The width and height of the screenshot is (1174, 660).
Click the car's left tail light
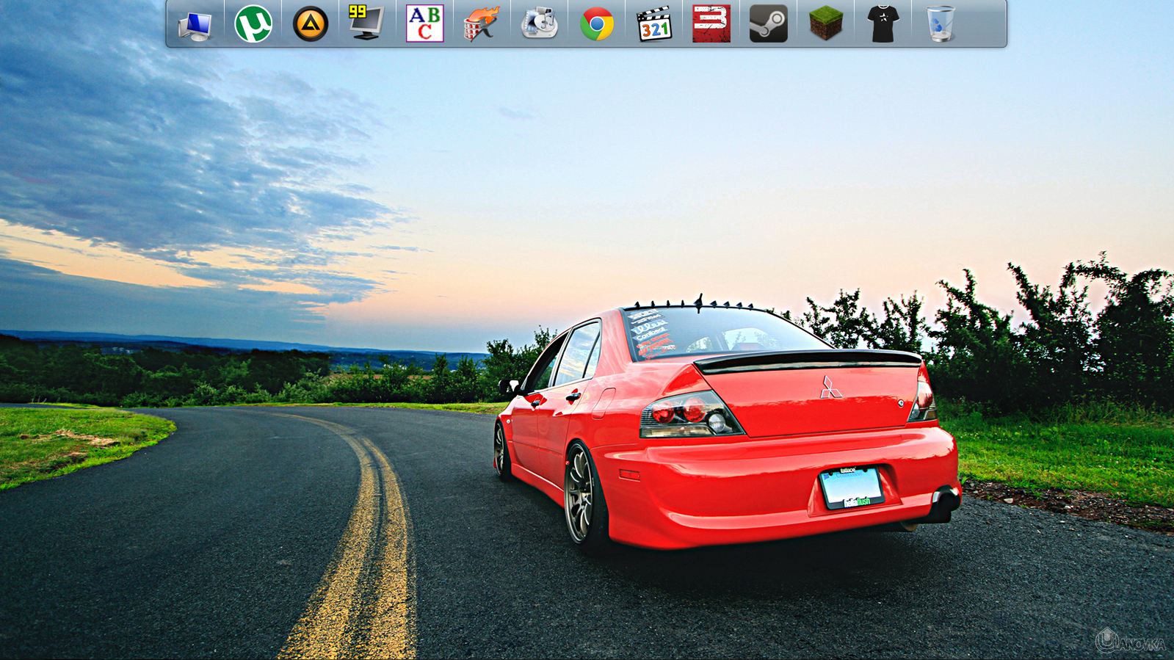(689, 413)
